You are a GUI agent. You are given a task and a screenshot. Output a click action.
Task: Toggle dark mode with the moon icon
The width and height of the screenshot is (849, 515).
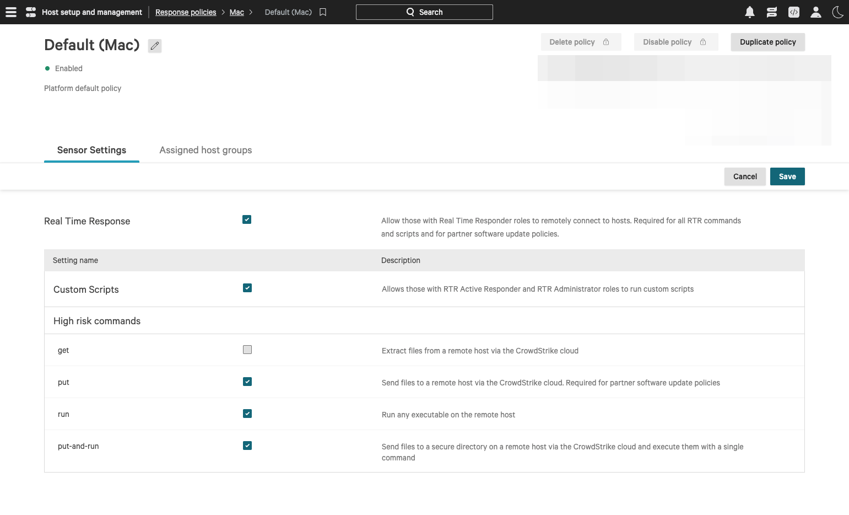coord(837,12)
